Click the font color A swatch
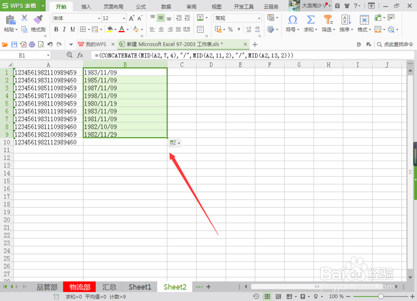The width and height of the screenshot is (417, 301). tap(122, 29)
